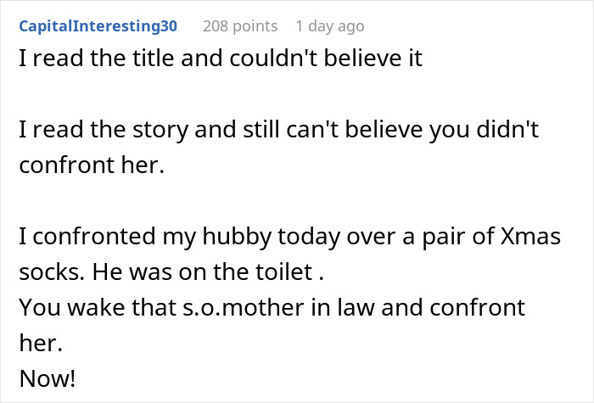
Task: Click the 208 points score
Action: point(240,26)
